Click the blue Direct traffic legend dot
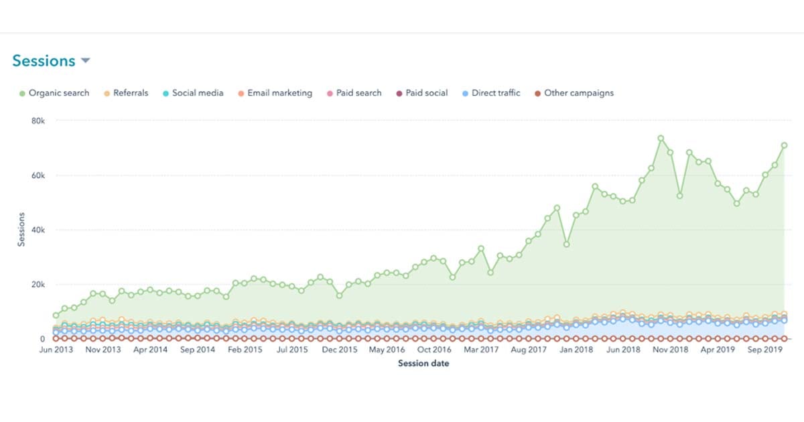 pos(465,92)
